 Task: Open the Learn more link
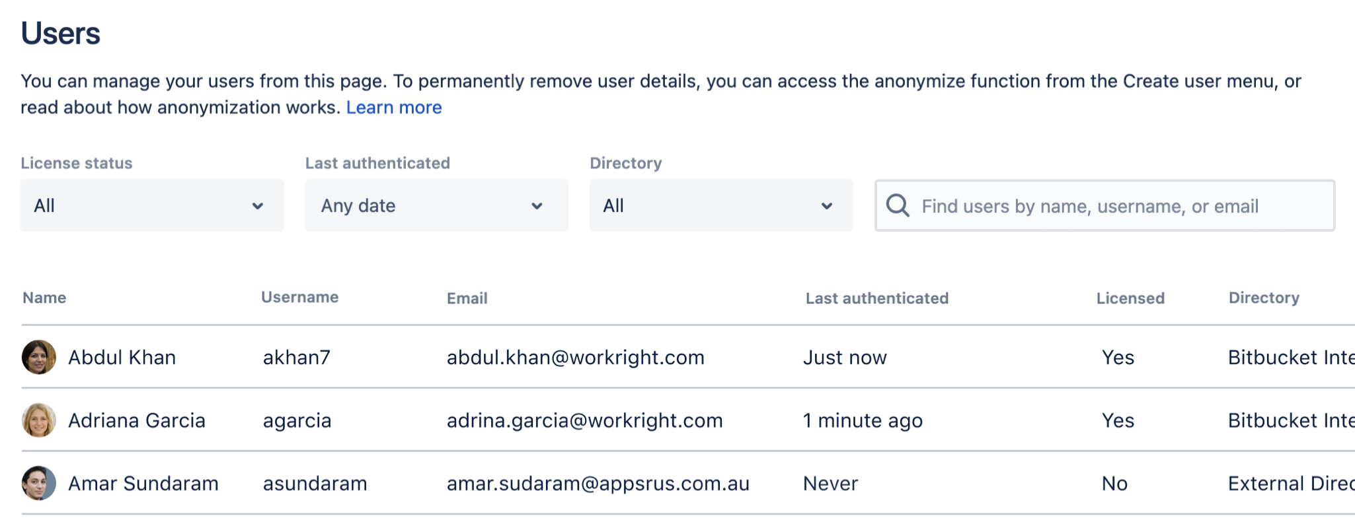[394, 107]
